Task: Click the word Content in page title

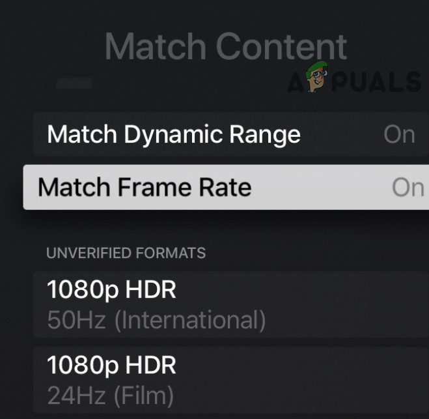Action: [x=281, y=47]
